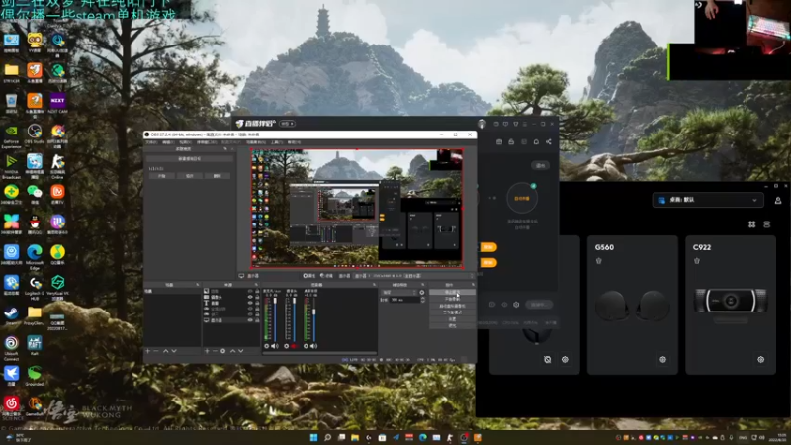The width and height of the screenshot is (791, 445).
Task: Move scene up in Scenes list
Action: pyautogui.click(x=165, y=351)
